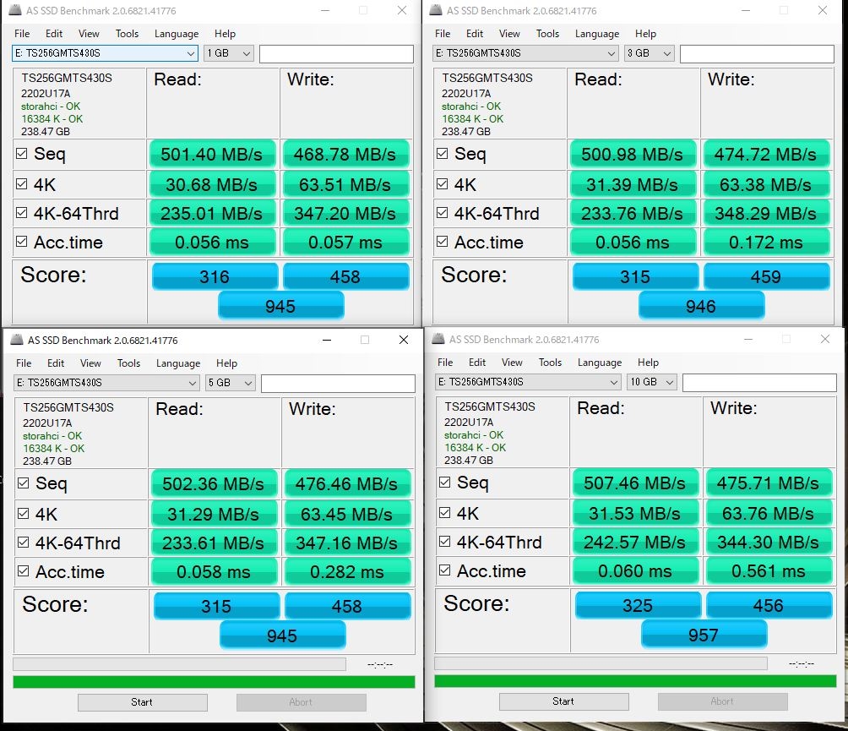Open File menu in the 1 GB window

tap(22, 34)
